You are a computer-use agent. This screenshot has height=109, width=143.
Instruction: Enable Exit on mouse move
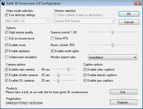tap(6, 38)
